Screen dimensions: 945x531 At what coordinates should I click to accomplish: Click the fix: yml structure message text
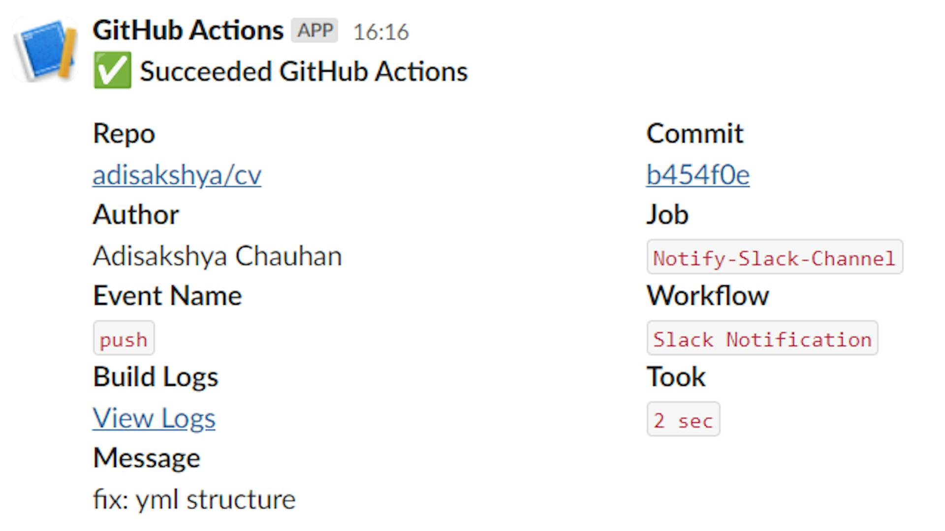pos(194,500)
